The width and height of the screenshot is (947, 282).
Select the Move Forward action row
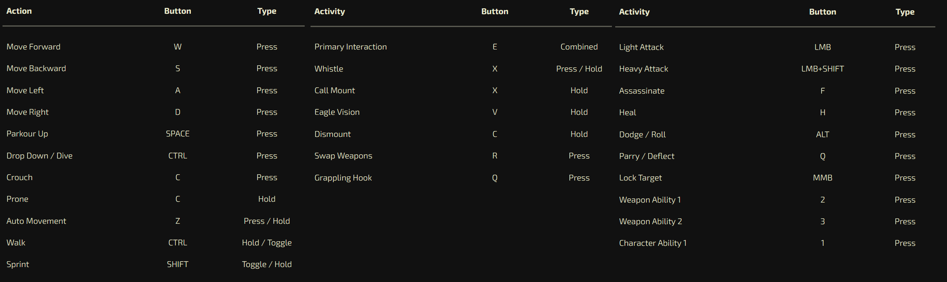pyautogui.click(x=153, y=47)
